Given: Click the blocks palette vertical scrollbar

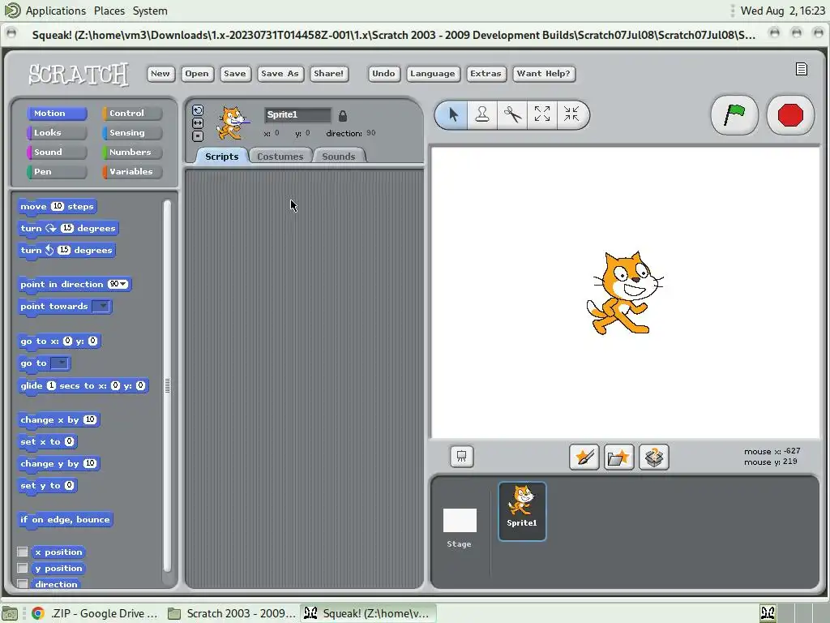Looking at the screenshot, I should (x=167, y=385).
